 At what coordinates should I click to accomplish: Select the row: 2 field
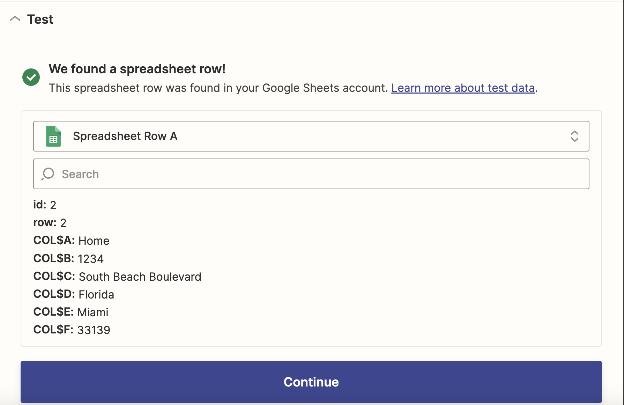50,223
